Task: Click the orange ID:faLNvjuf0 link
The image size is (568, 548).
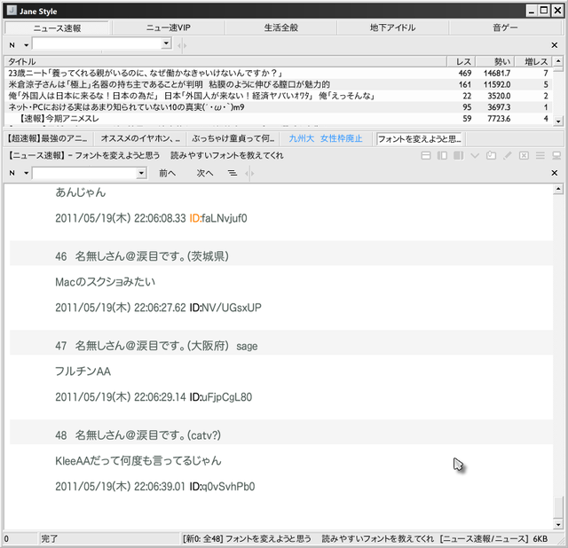Action: 218,218
